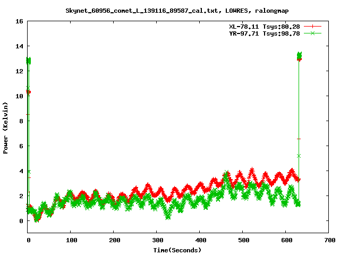This screenshot has width=340, height=255.
Task: Click the green YR legend line sample
Action: click(x=313, y=33)
